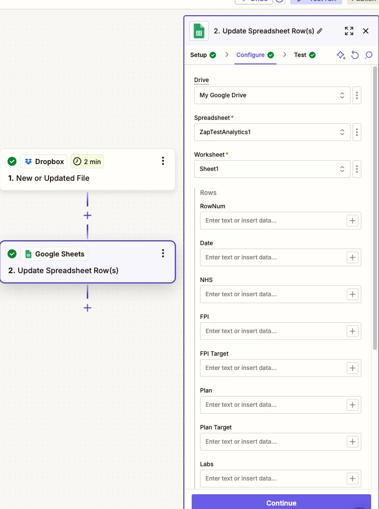
Task: Switch to the Configure tab
Action: pos(255,55)
